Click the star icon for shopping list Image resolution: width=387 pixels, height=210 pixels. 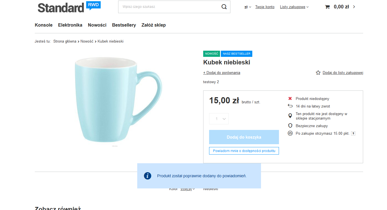tap(318, 73)
